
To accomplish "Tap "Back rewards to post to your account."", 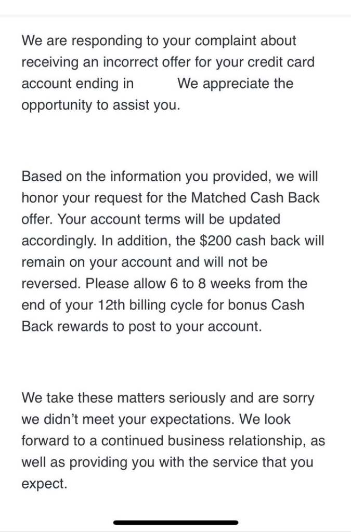I will [141, 326].
